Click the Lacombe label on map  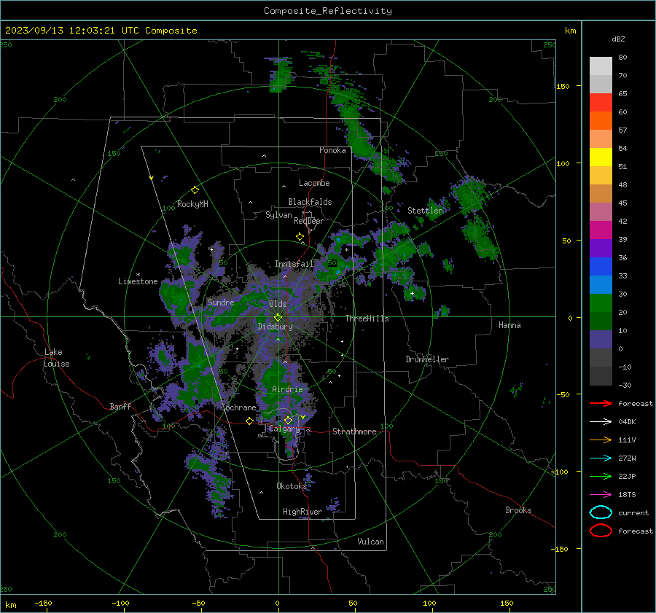point(314,183)
